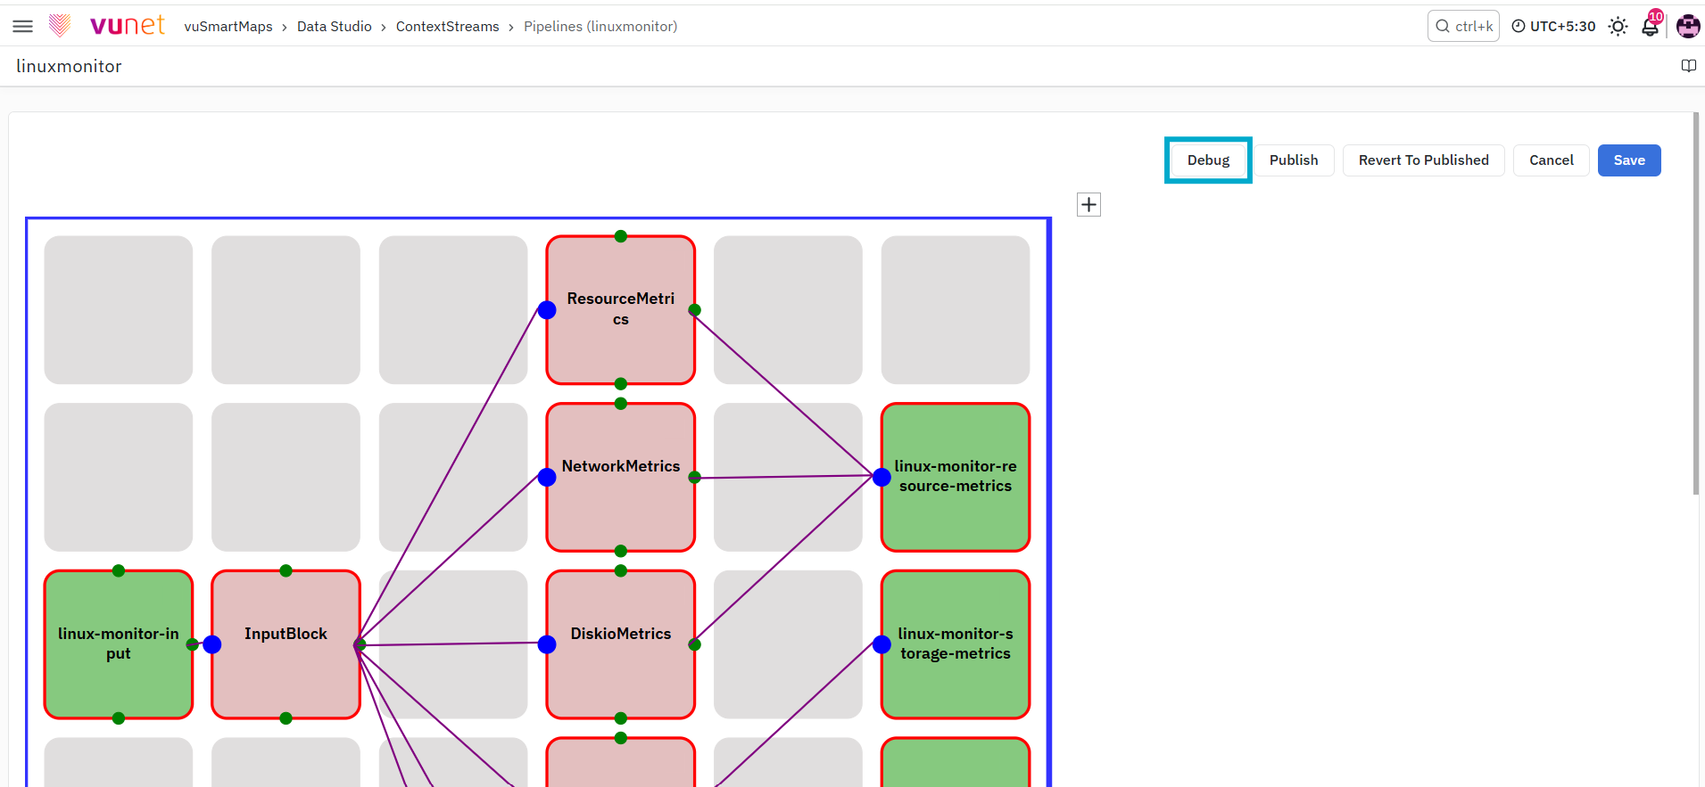Open the notifications bell
Image resolution: width=1705 pixels, height=787 pixels.
click(x=1651, y=26)
